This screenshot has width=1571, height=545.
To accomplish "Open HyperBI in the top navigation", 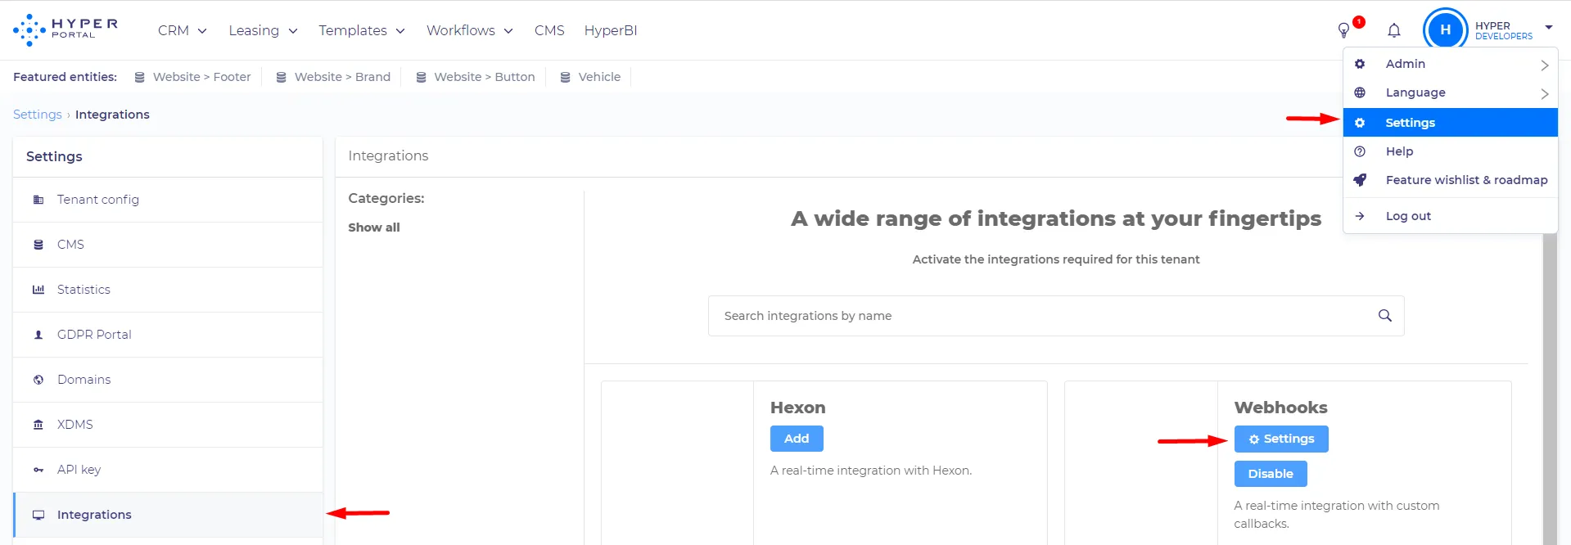I will tap(611, 30).
